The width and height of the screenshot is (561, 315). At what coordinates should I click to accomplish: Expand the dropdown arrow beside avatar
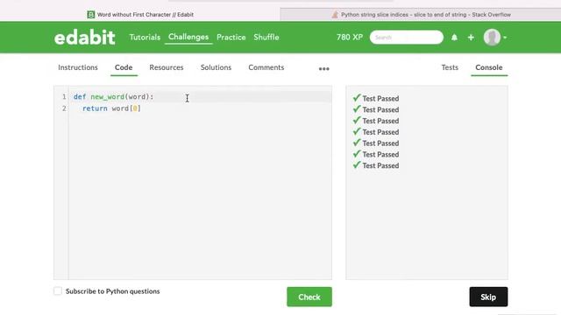point(505,38)
